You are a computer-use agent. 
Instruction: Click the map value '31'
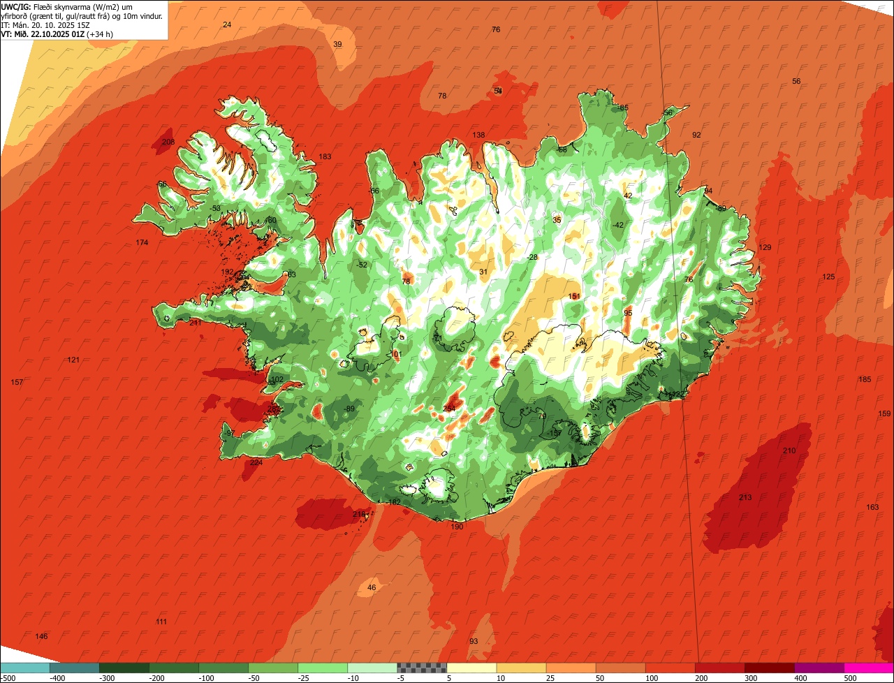click(483, 272)
